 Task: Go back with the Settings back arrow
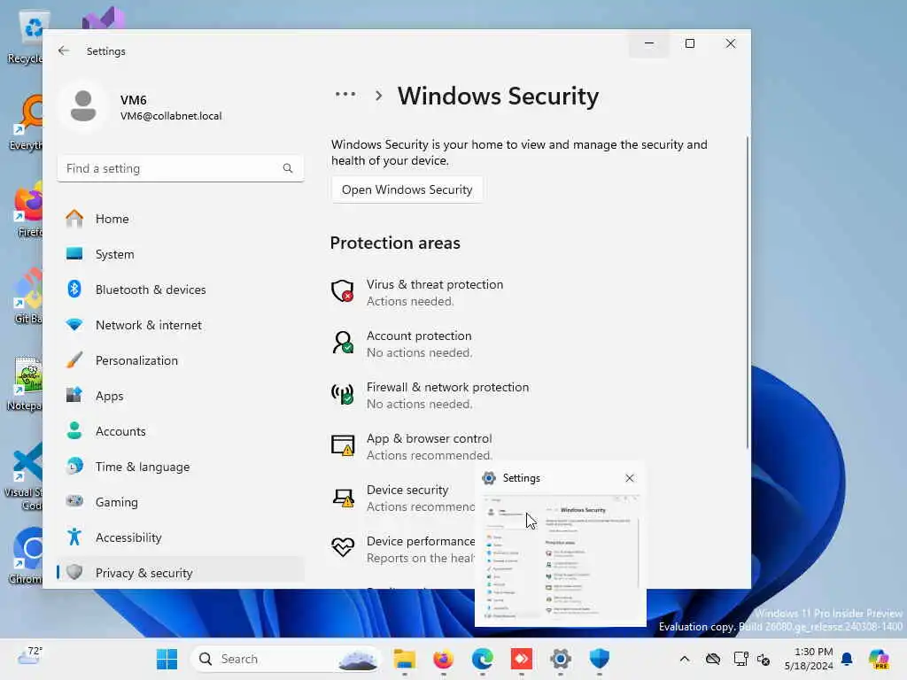[x=64, y=50]
